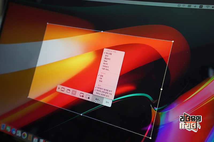Click the gray rectangle menu bar icon
This screenshot has width=214, height=142.
(189, 6)
